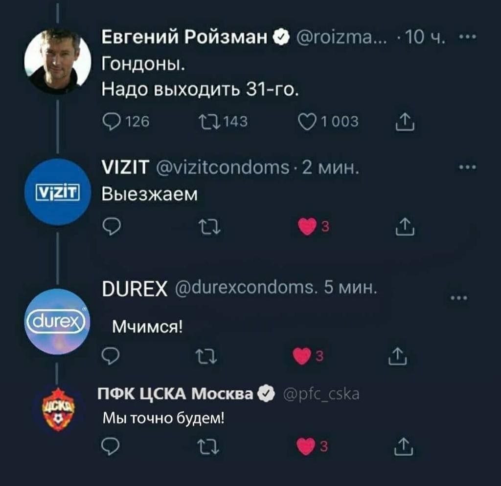
Task: Retweet Евгений Ройзман's tweet
Action: pyautogui.click(x=209, y=122)
